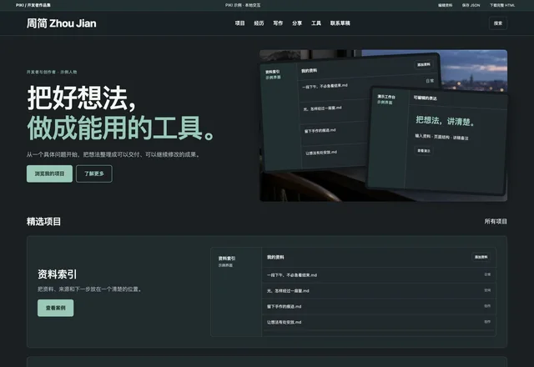This screenshot has width=534, height=367.
Task: Click the 做成能用的工具。 green headline
Action: [x=121, y=128]
